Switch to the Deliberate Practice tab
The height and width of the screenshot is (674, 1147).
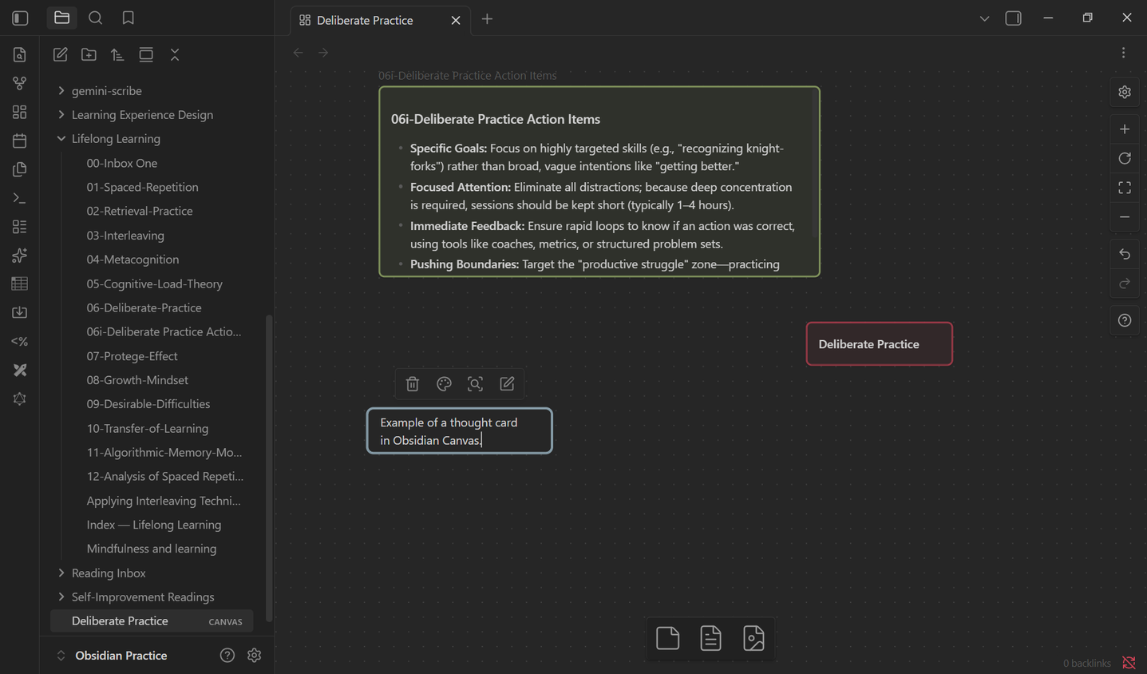click(365, 20)
